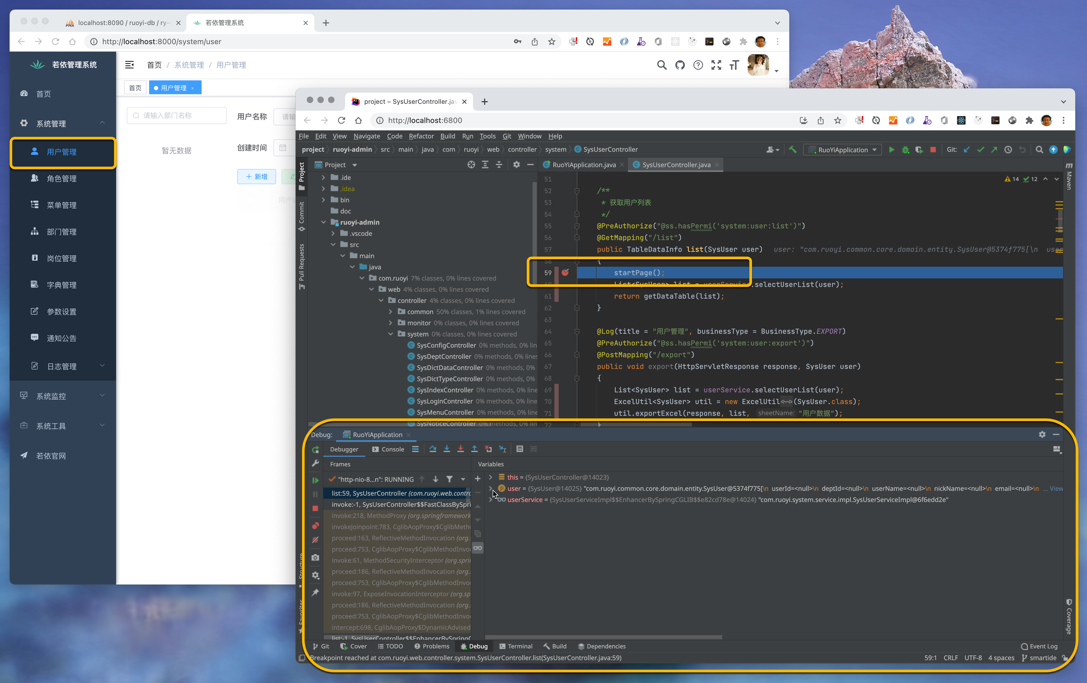Resume program with green play icon
Image resolution: width=1087 pixels, height=683 pixels.
(315, 480)
